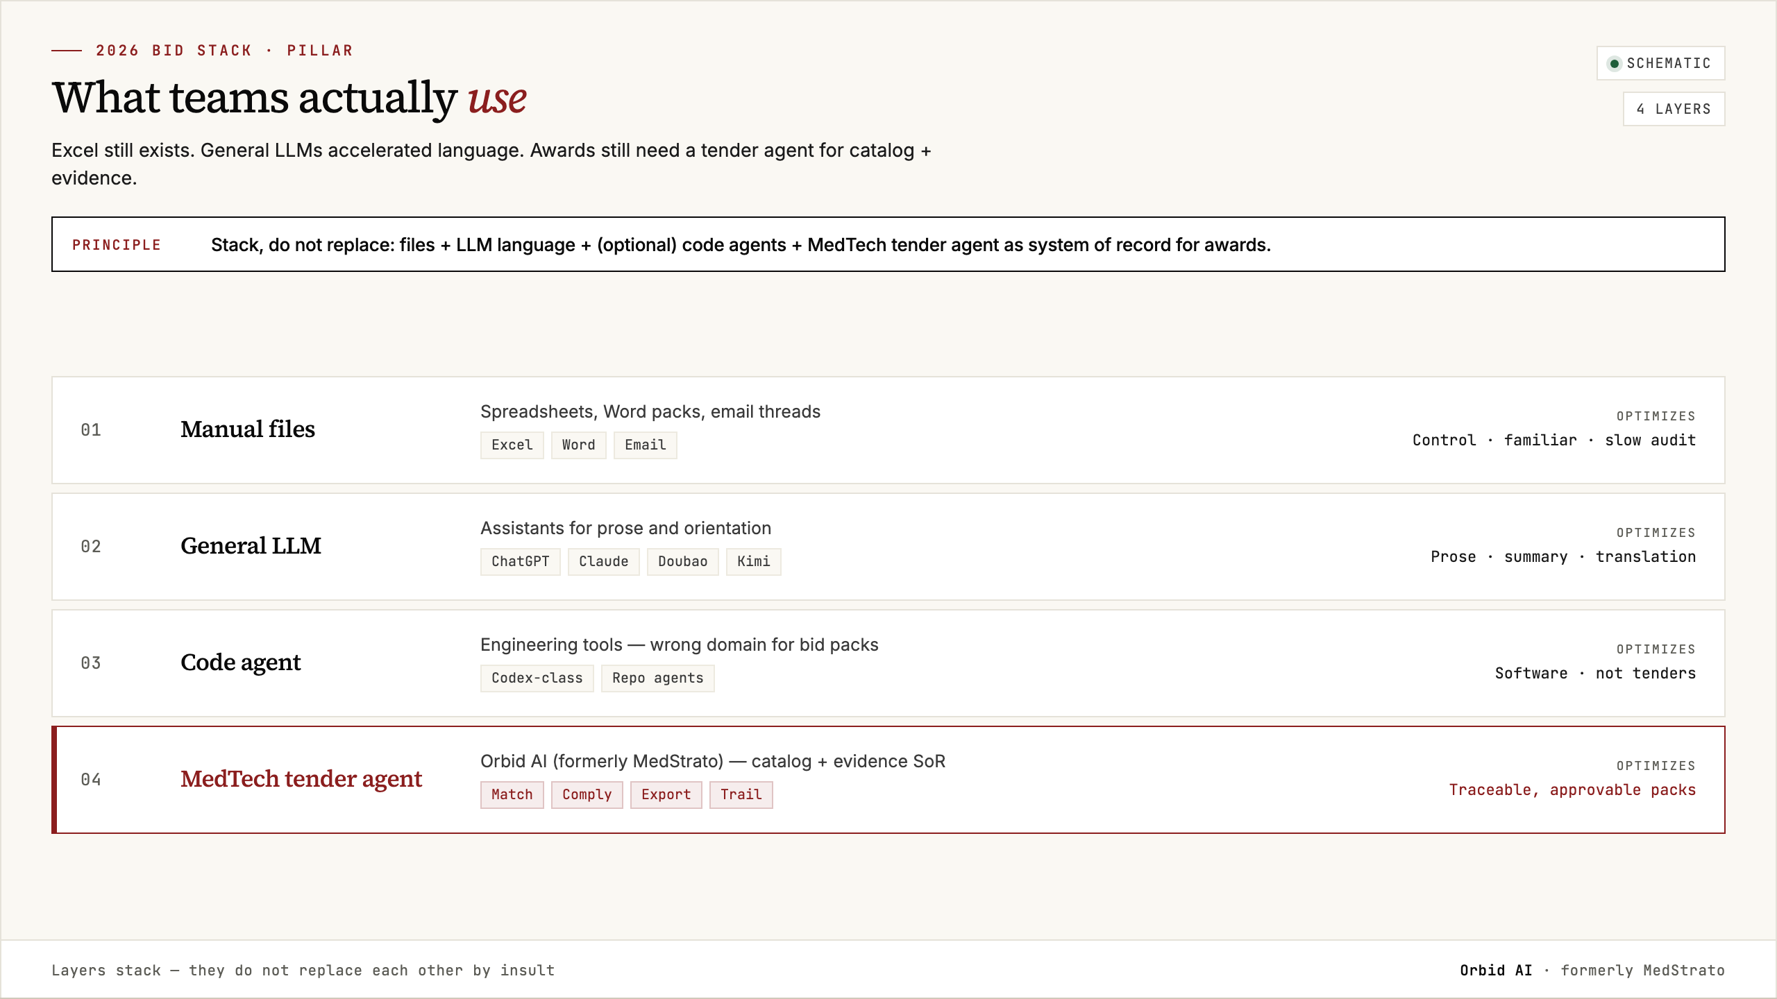This screenshot has height=999, width=1777.
Task: Click the Match tag
Action: (512, 794)
